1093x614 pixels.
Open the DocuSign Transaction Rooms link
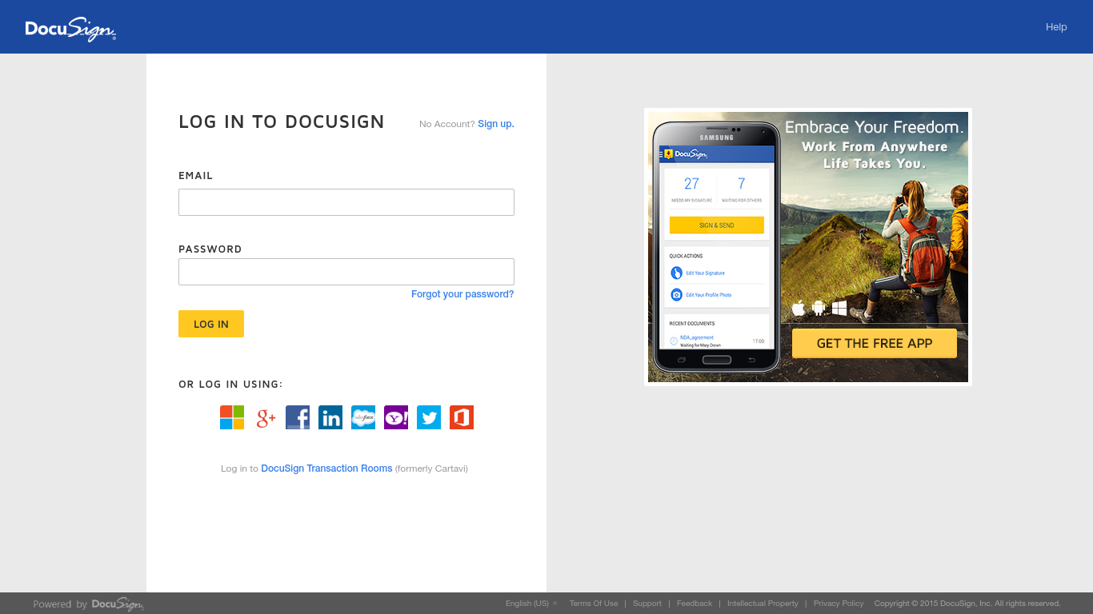pos(326,468)
